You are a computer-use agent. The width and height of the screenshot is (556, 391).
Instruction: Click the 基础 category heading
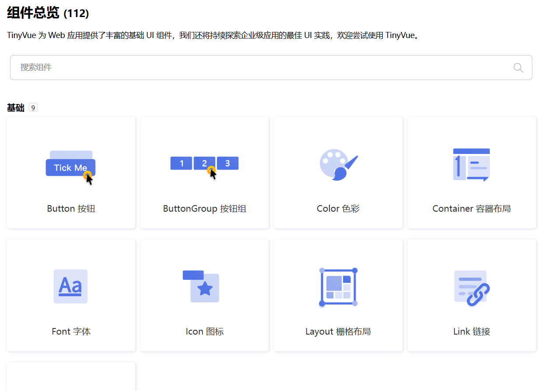point(16,108)
